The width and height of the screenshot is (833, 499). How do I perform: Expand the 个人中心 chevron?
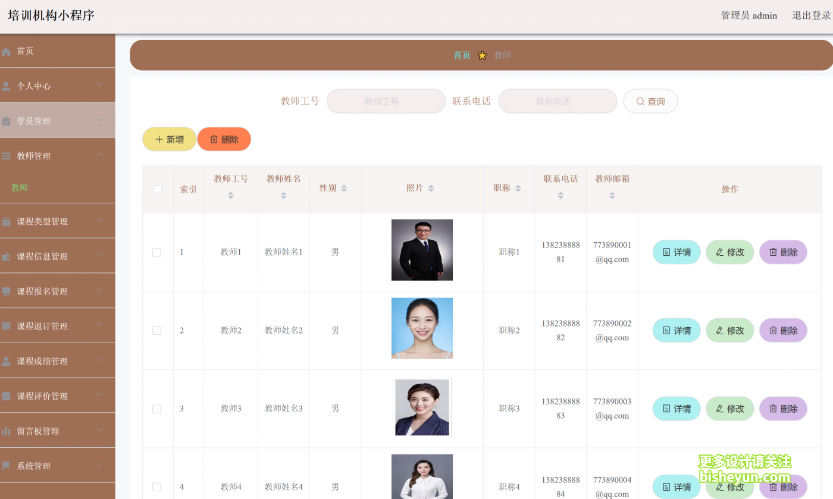pos(99,85)
